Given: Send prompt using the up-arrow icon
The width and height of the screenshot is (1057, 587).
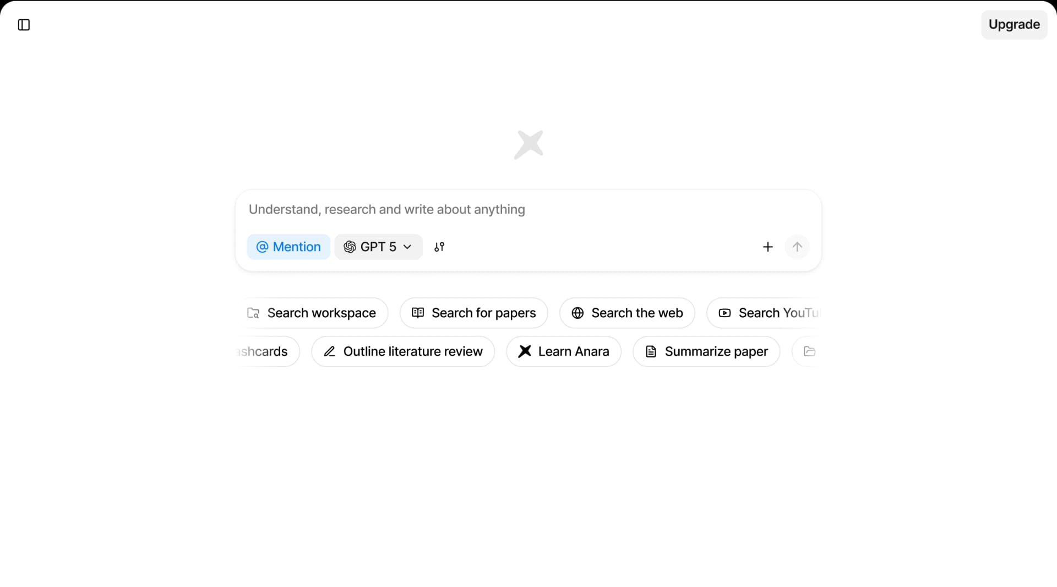Looking at the screenshot, I should 797,247.
